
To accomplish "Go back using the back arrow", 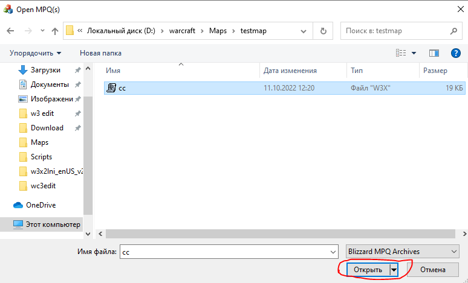I will pos(10,31).
